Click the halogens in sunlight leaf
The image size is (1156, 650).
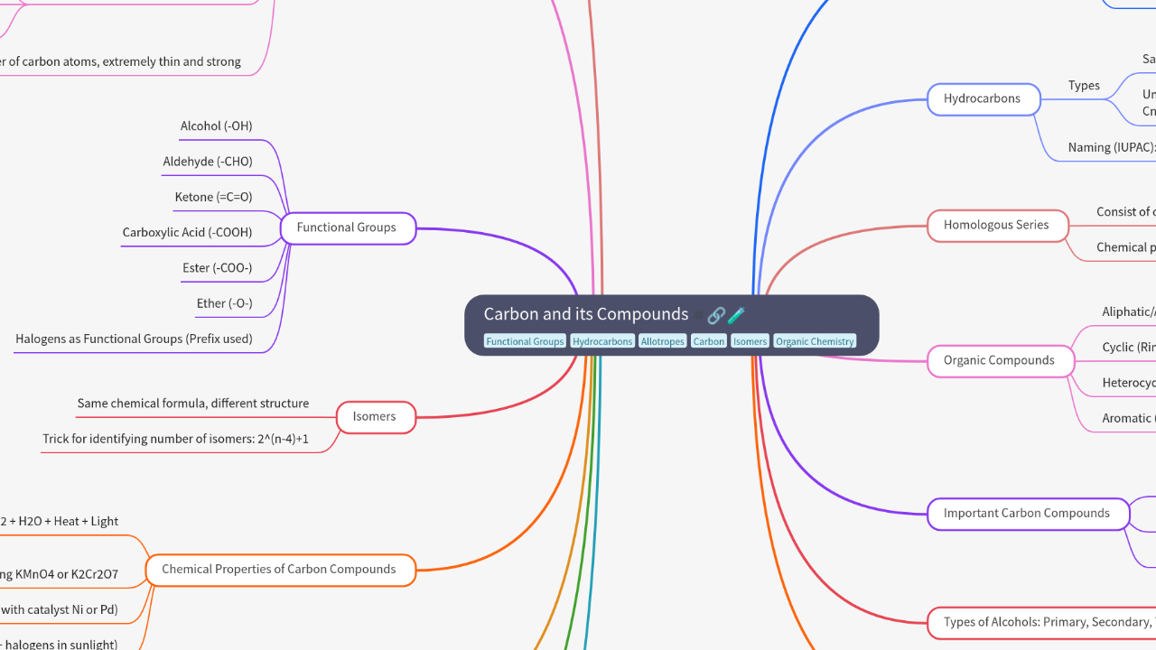click(60, 644)
